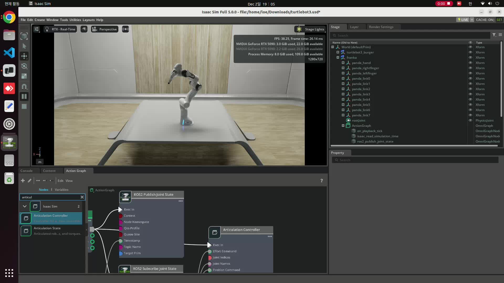Open Stage panel options hamburger menu

(x=500, y=35)
